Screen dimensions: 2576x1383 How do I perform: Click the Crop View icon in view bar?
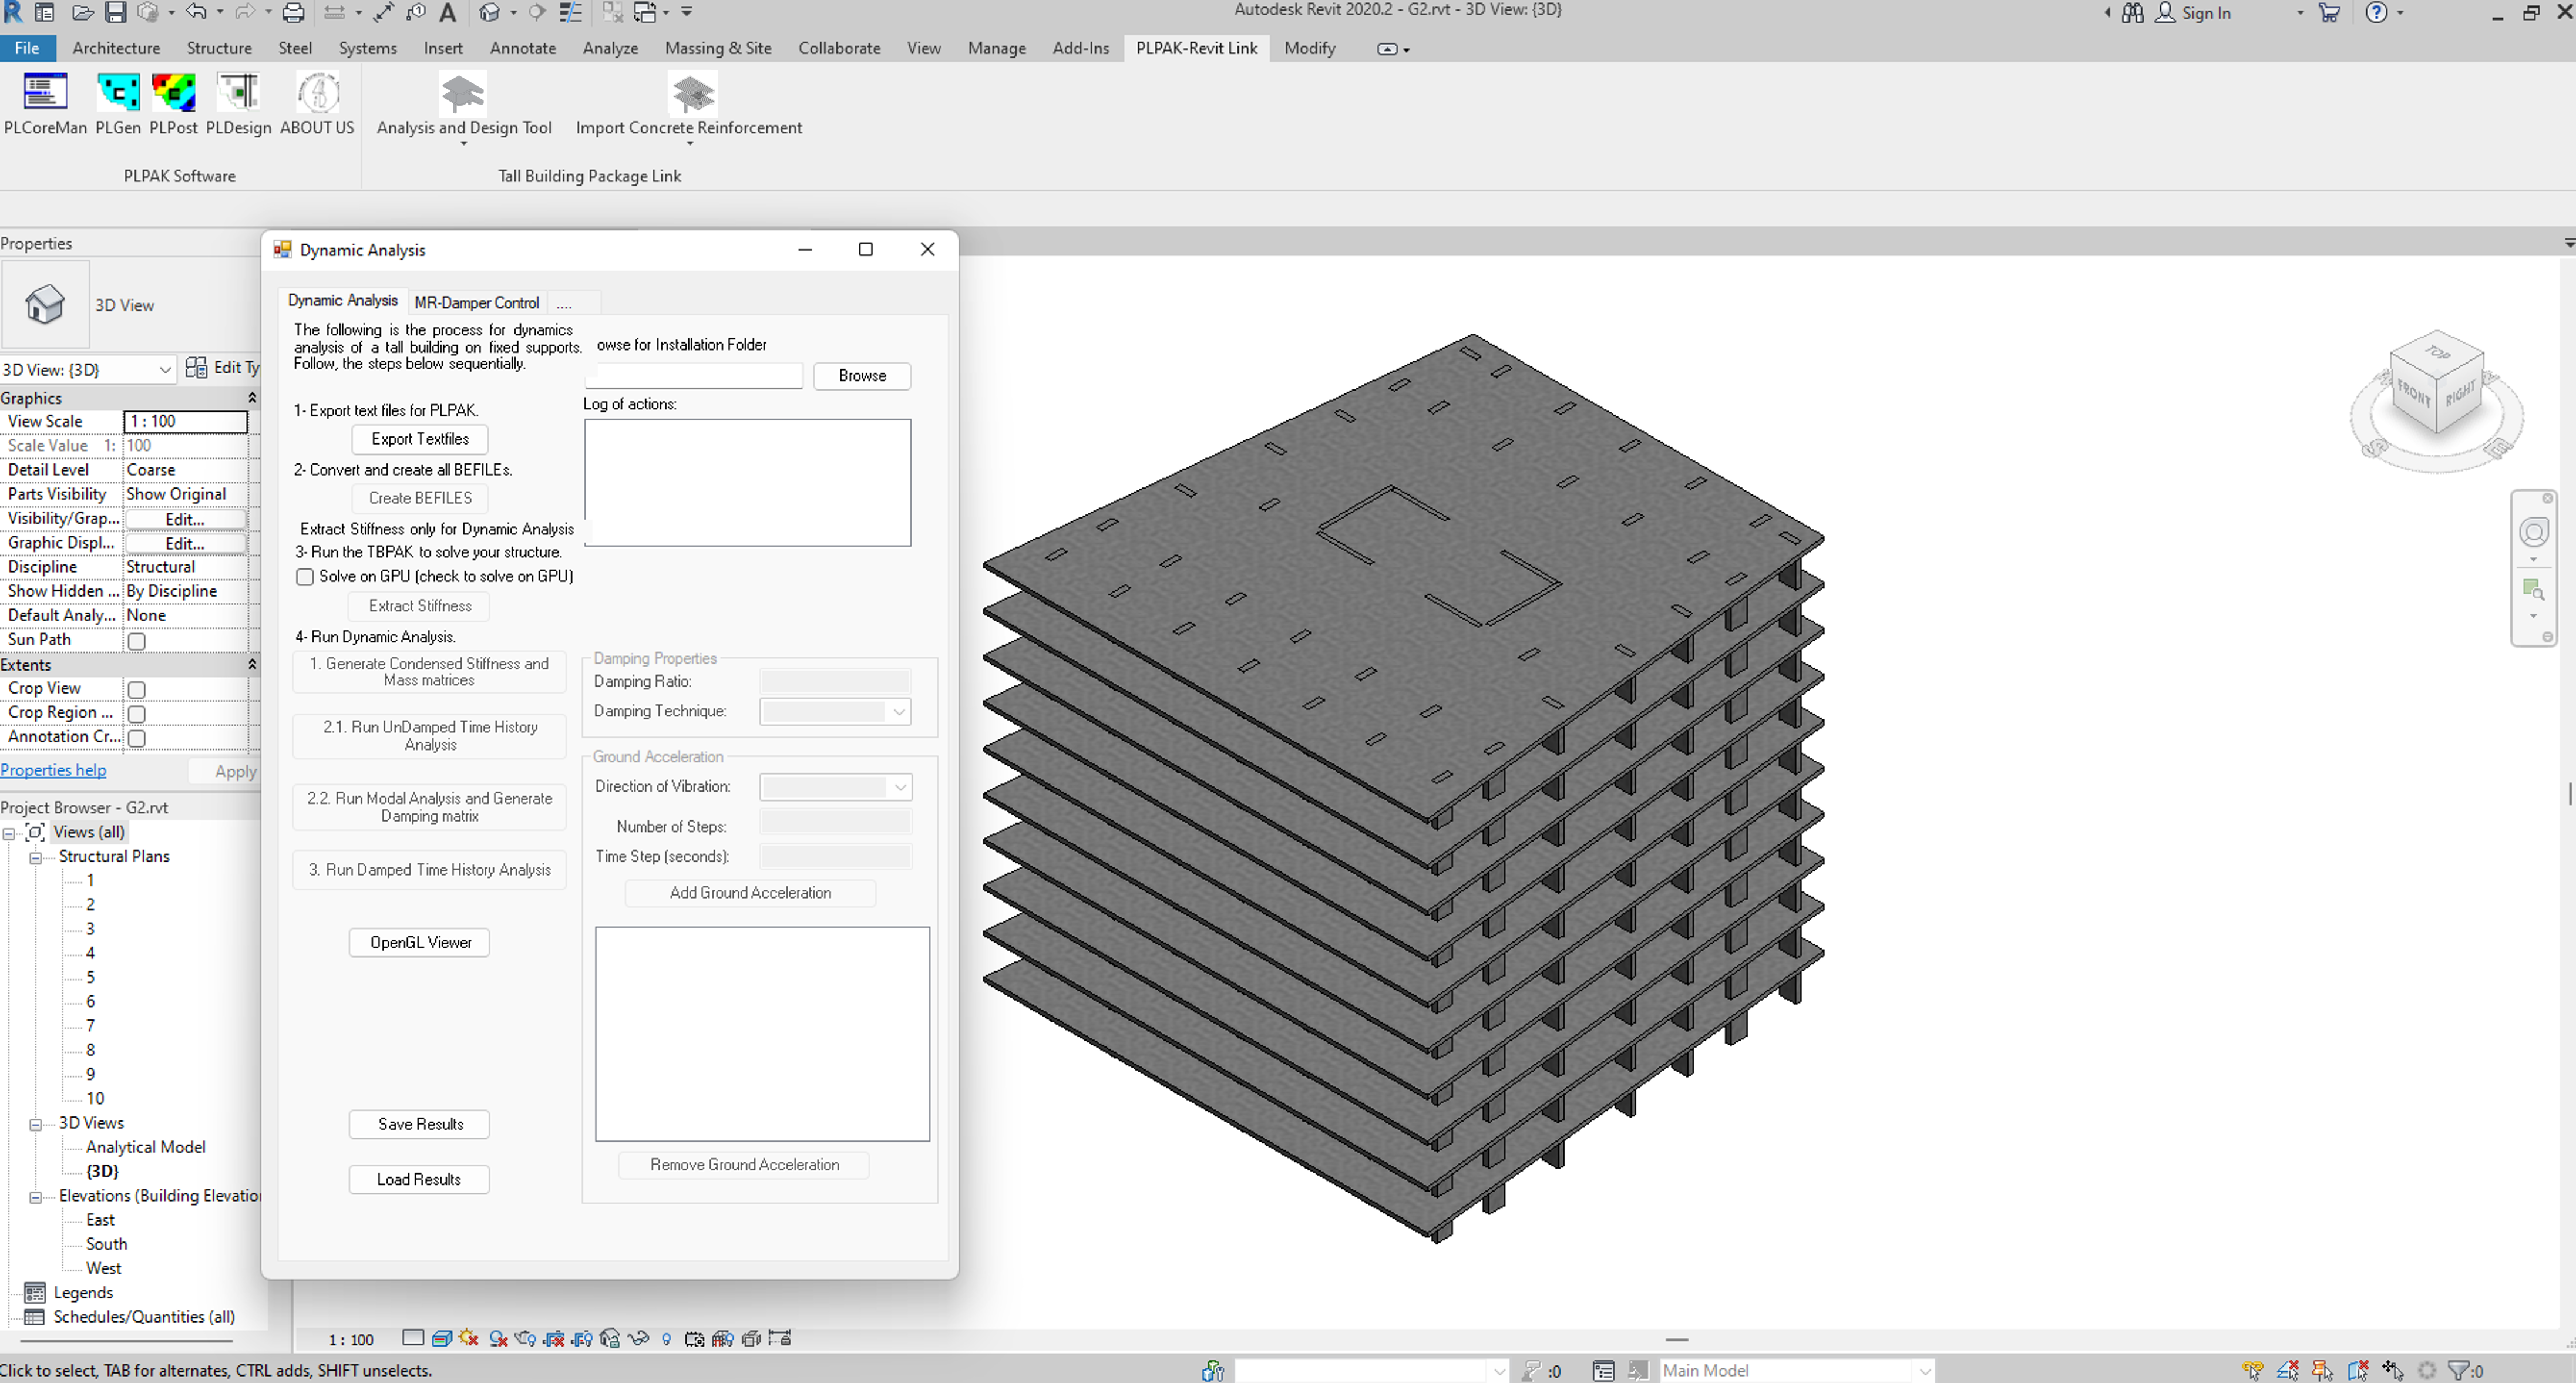tap(553, 1339)
